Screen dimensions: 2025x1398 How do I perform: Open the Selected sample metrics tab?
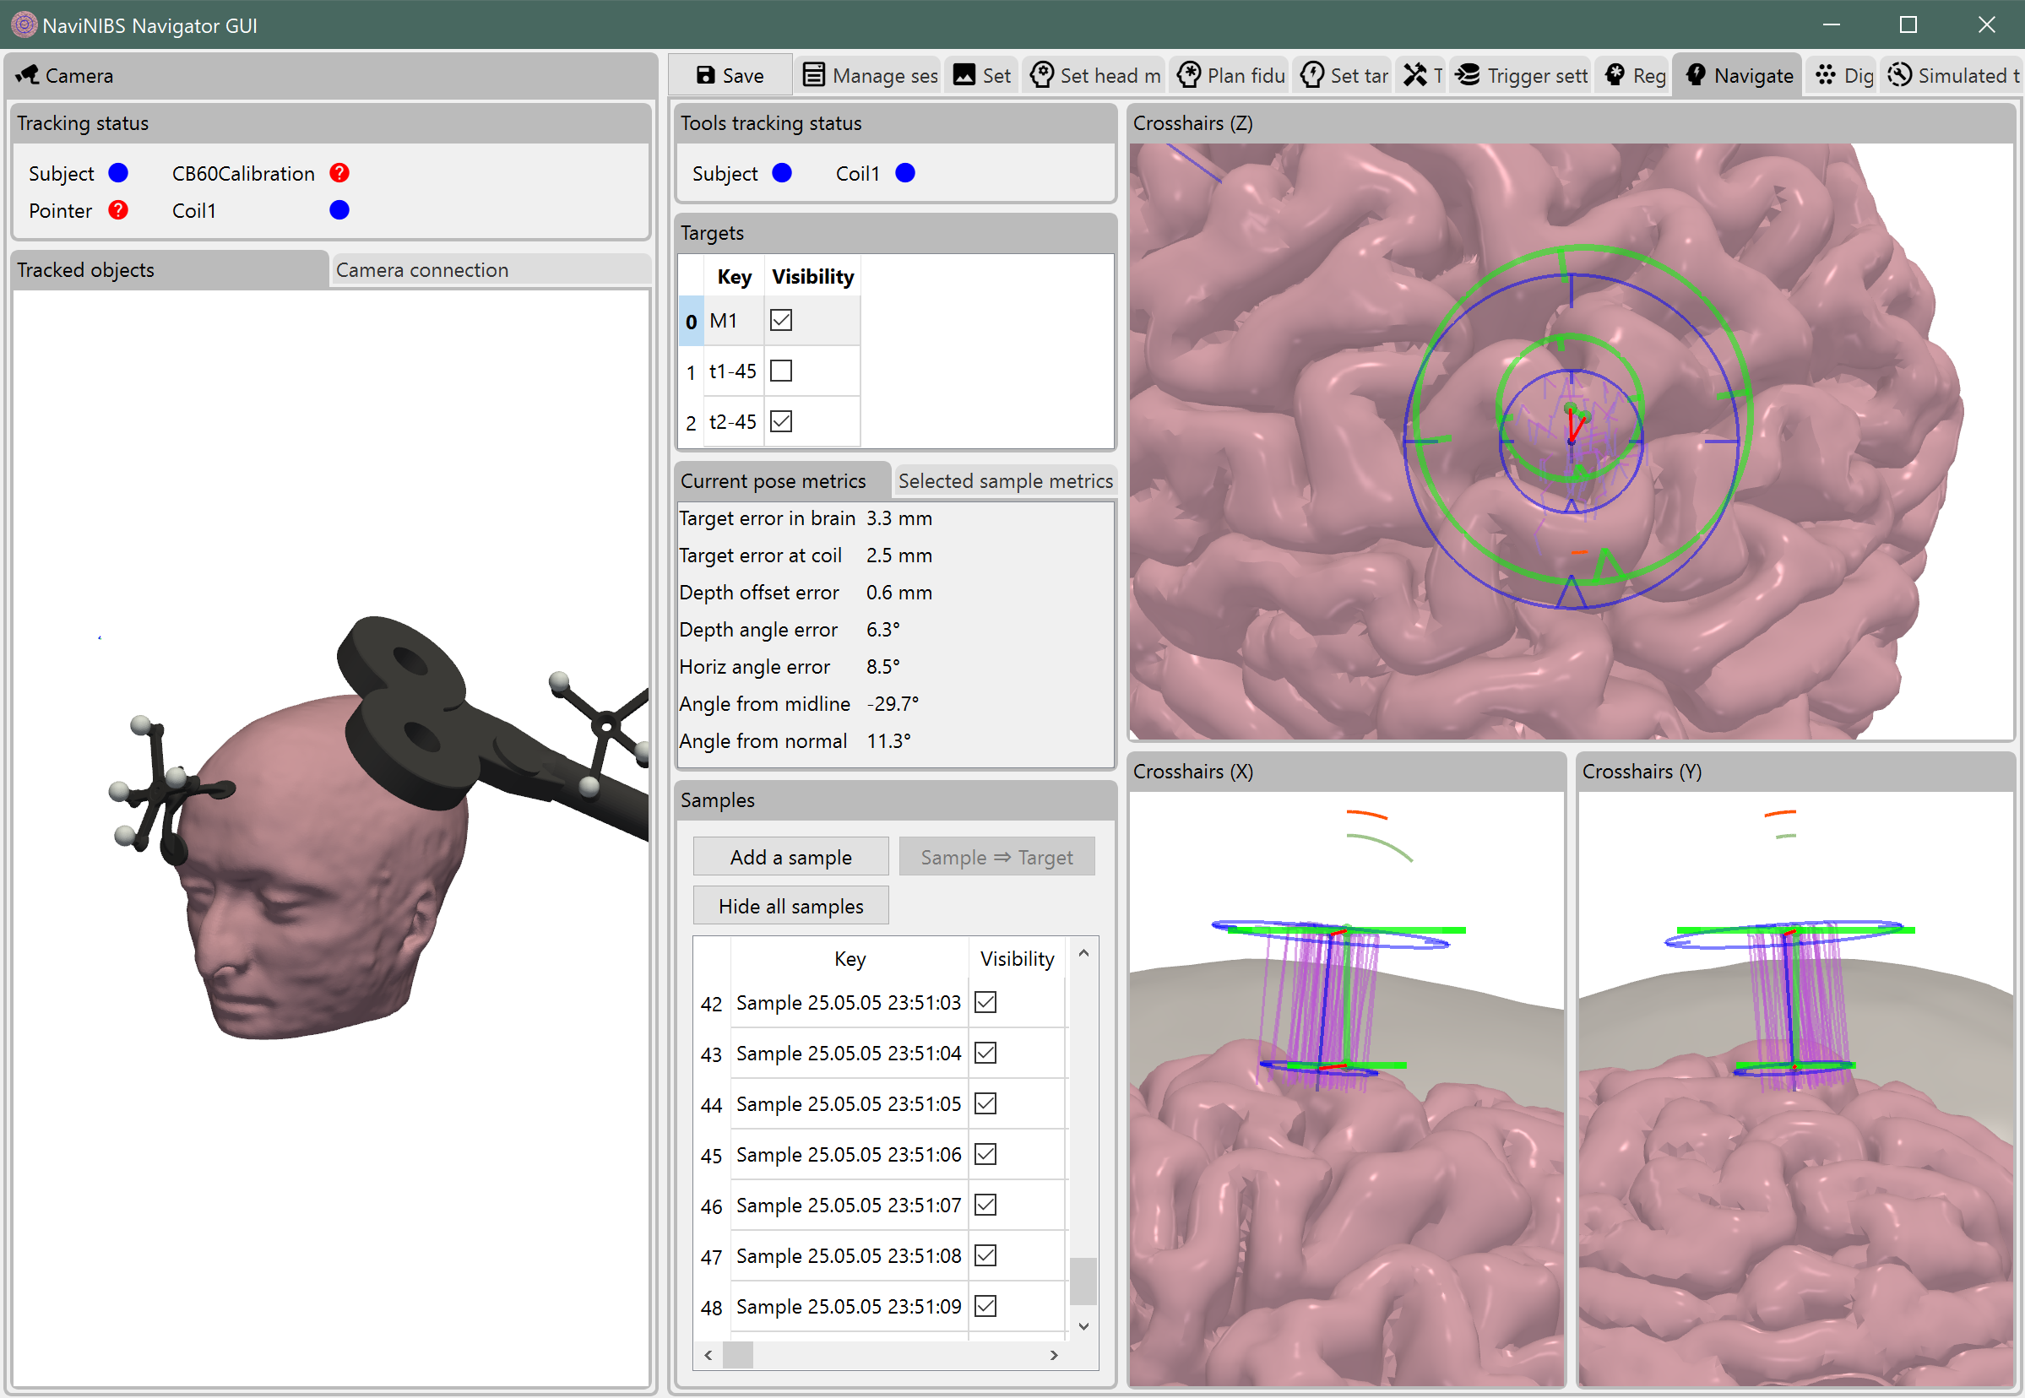click(x=1005, y=481)
